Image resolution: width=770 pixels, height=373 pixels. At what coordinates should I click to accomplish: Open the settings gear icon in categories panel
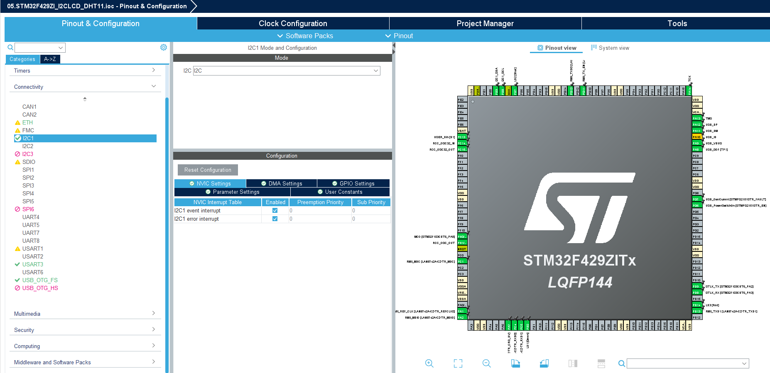[164, 47]
